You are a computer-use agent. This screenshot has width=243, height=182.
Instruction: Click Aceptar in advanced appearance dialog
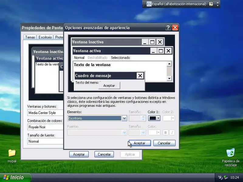pos(140,143)
